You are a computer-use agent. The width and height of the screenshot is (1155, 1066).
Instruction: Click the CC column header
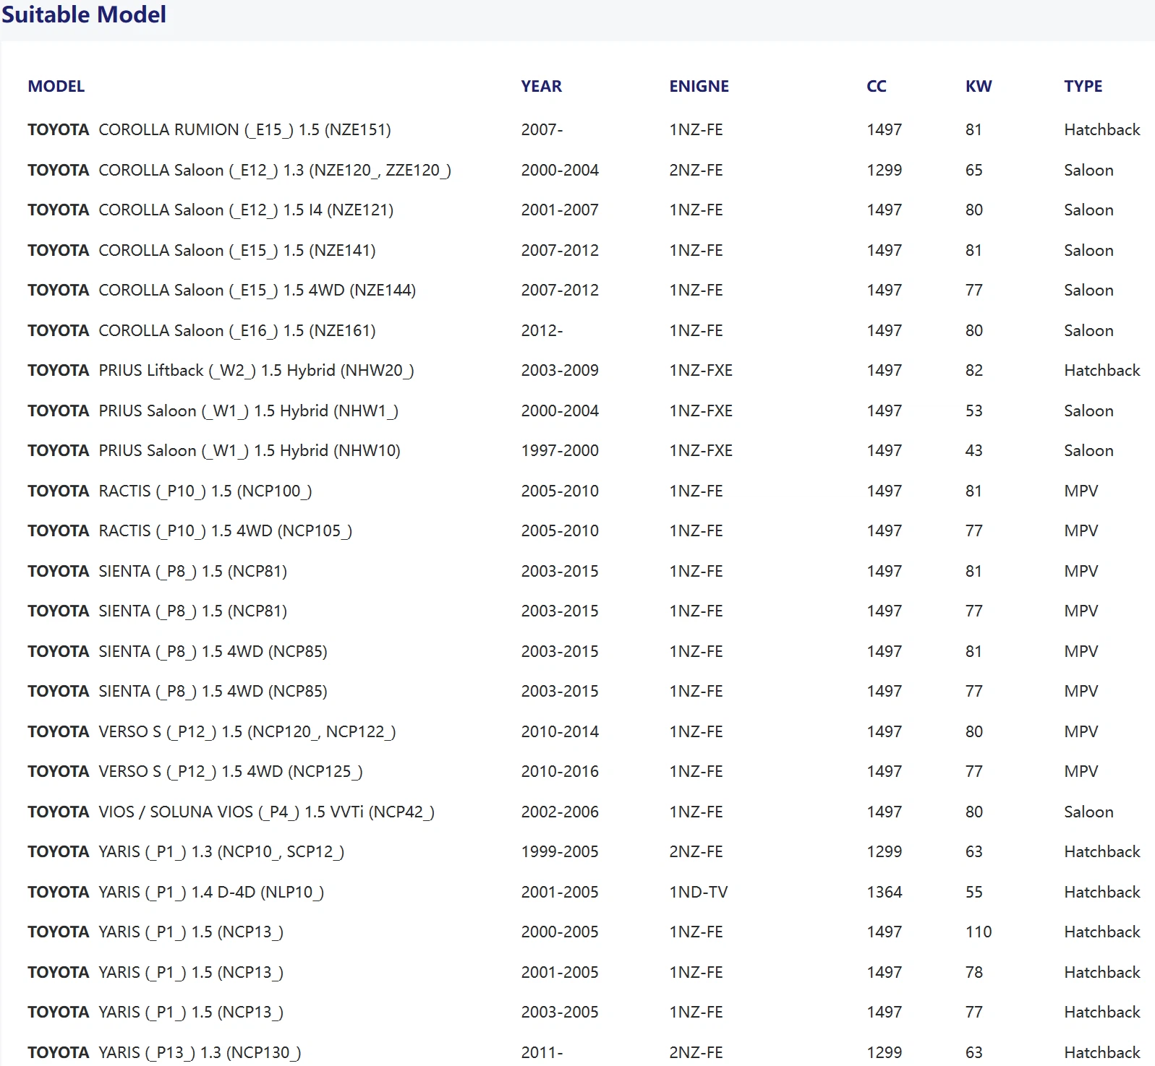tap(877, 86)
